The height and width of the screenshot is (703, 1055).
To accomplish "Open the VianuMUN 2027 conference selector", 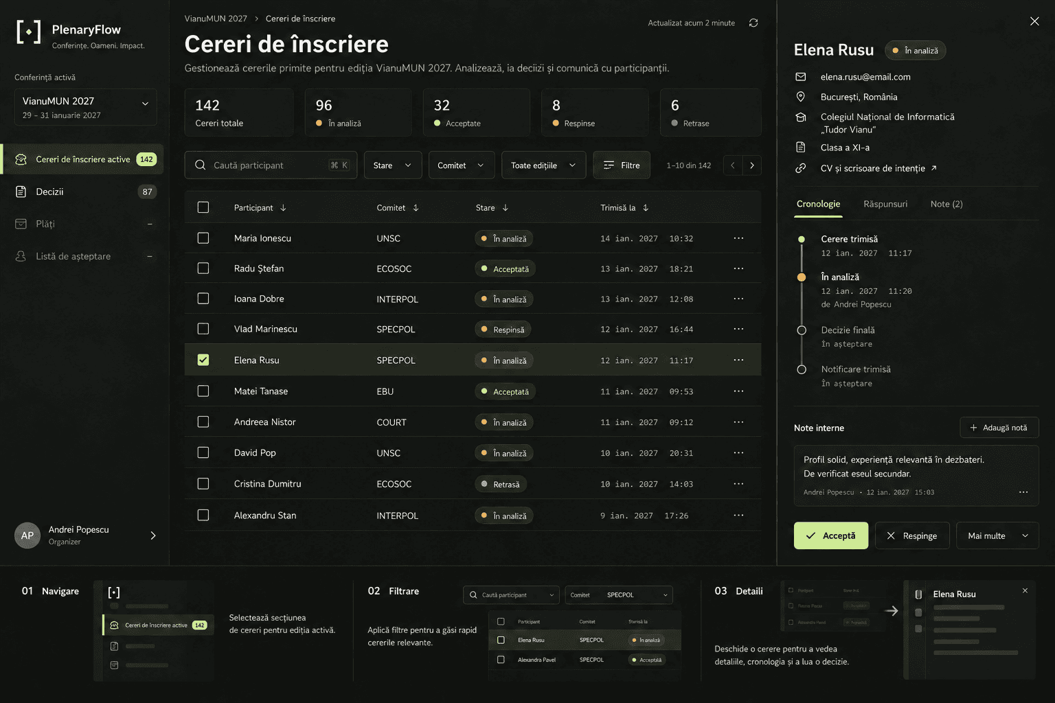I will click(x=85, y=107).
